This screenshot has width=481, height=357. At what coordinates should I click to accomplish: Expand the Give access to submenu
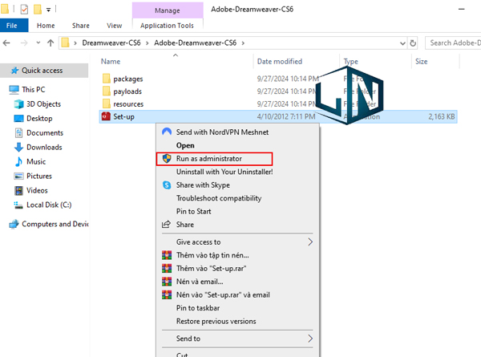[x=238, y=242]
